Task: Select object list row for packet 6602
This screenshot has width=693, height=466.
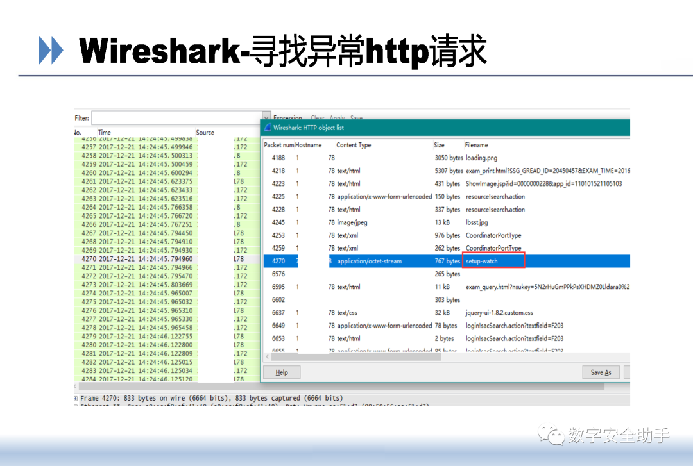Action: click(447, 299)
